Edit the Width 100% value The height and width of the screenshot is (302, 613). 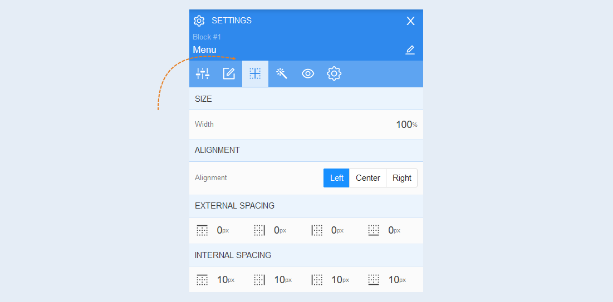coord(406,125)
